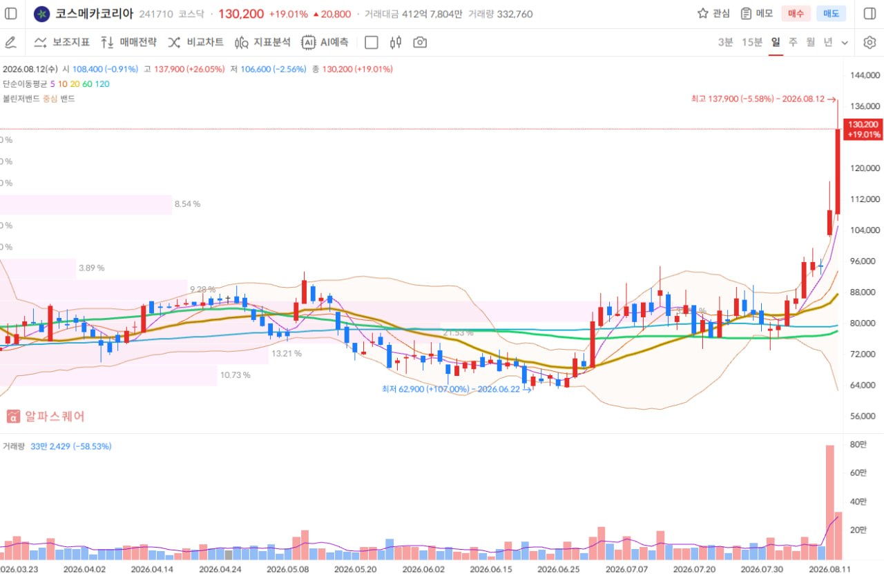Screen dimensions: 884x578
Task: Open 지표분석 indicator analysis
Action: (x=262, y=43)
